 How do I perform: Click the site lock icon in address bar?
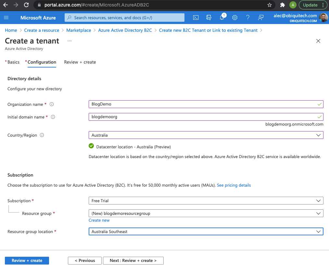pos(39,5)
